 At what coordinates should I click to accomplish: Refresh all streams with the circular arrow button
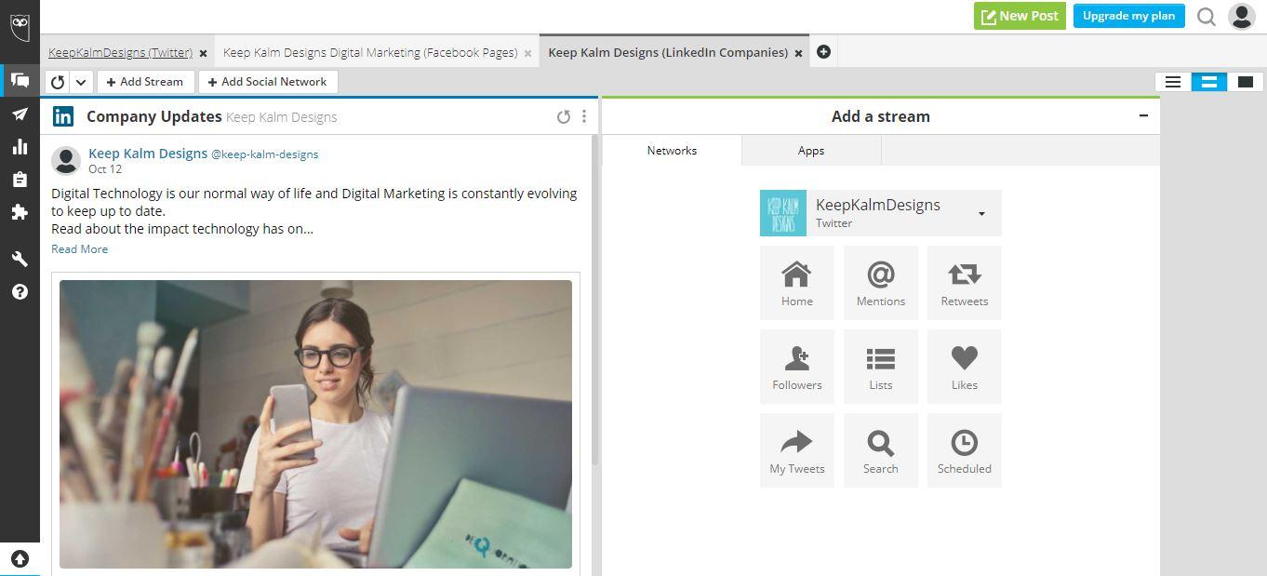(58, 82)
